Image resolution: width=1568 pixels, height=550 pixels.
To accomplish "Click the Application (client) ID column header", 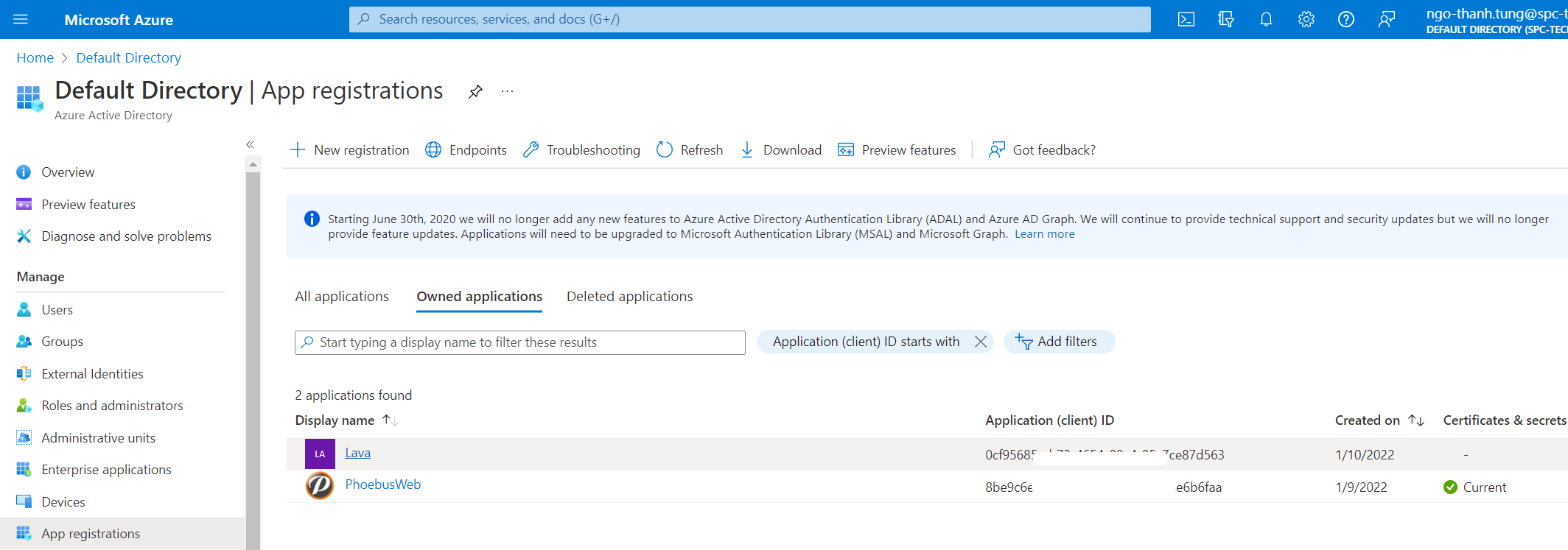I will pos(1049,420).
